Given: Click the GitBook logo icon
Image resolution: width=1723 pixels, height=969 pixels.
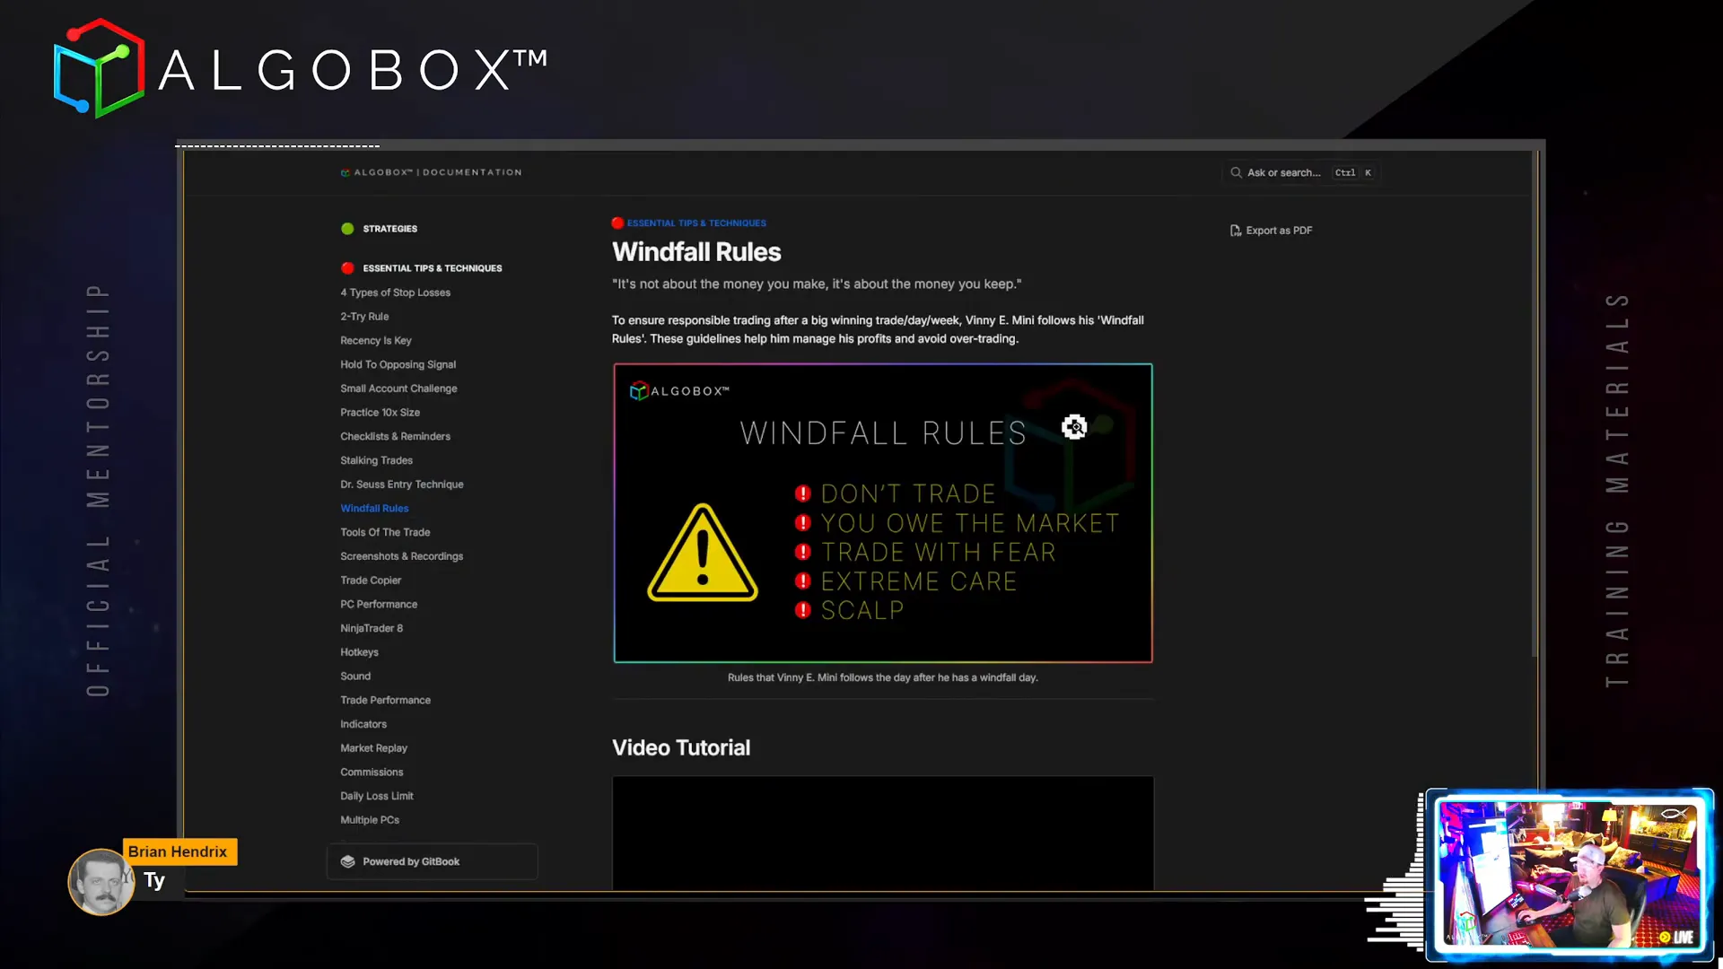Looking at the screenshot, I should click(x=348, y=861).
